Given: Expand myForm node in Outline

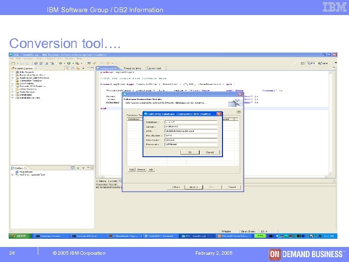Looking at the screenshot, I should 13,175.
